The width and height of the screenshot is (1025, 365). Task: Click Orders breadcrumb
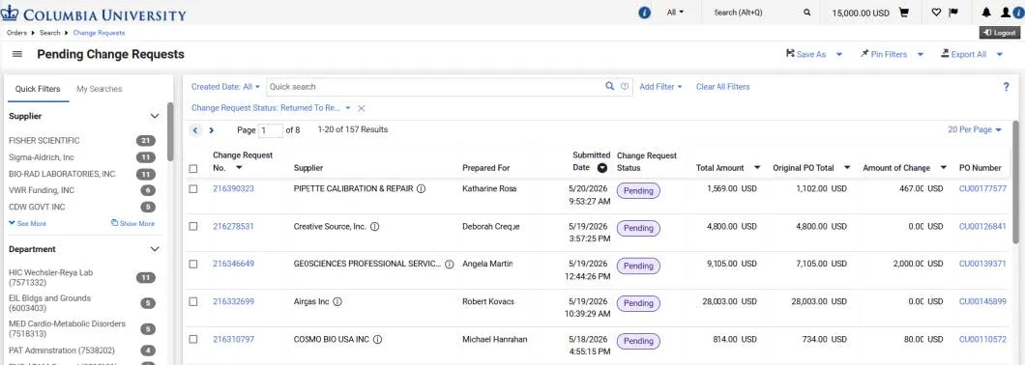click(16, 33)
